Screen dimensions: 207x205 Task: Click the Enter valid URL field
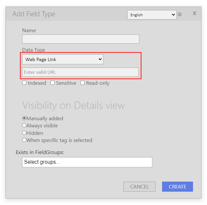click(80, 72)
